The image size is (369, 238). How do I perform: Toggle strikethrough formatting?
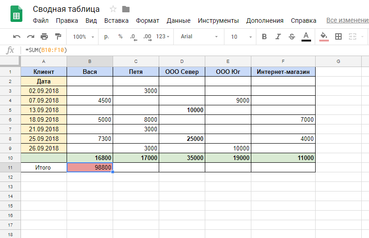pyautogui.click(x=292, y=36)
